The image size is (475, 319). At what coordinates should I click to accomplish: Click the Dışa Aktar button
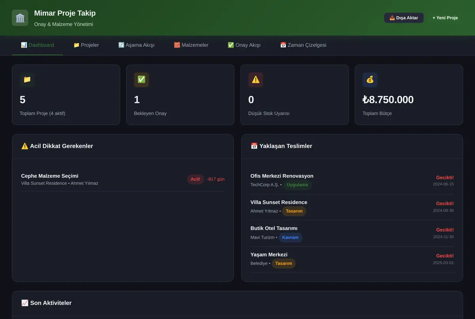pos(404,18)
